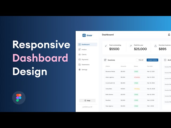Click the 2026 Invar LTD copyright text

pyautogui.click(x=87, y=107)
